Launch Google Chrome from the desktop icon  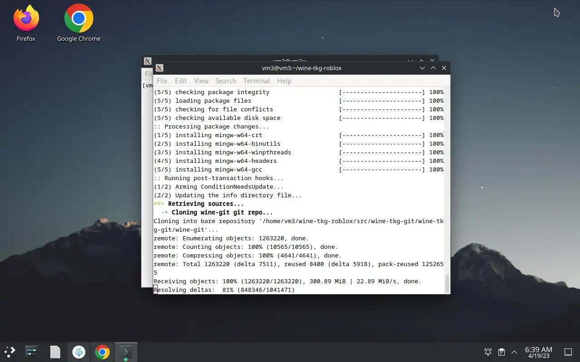pyautogui.click(x=78, y=24)
